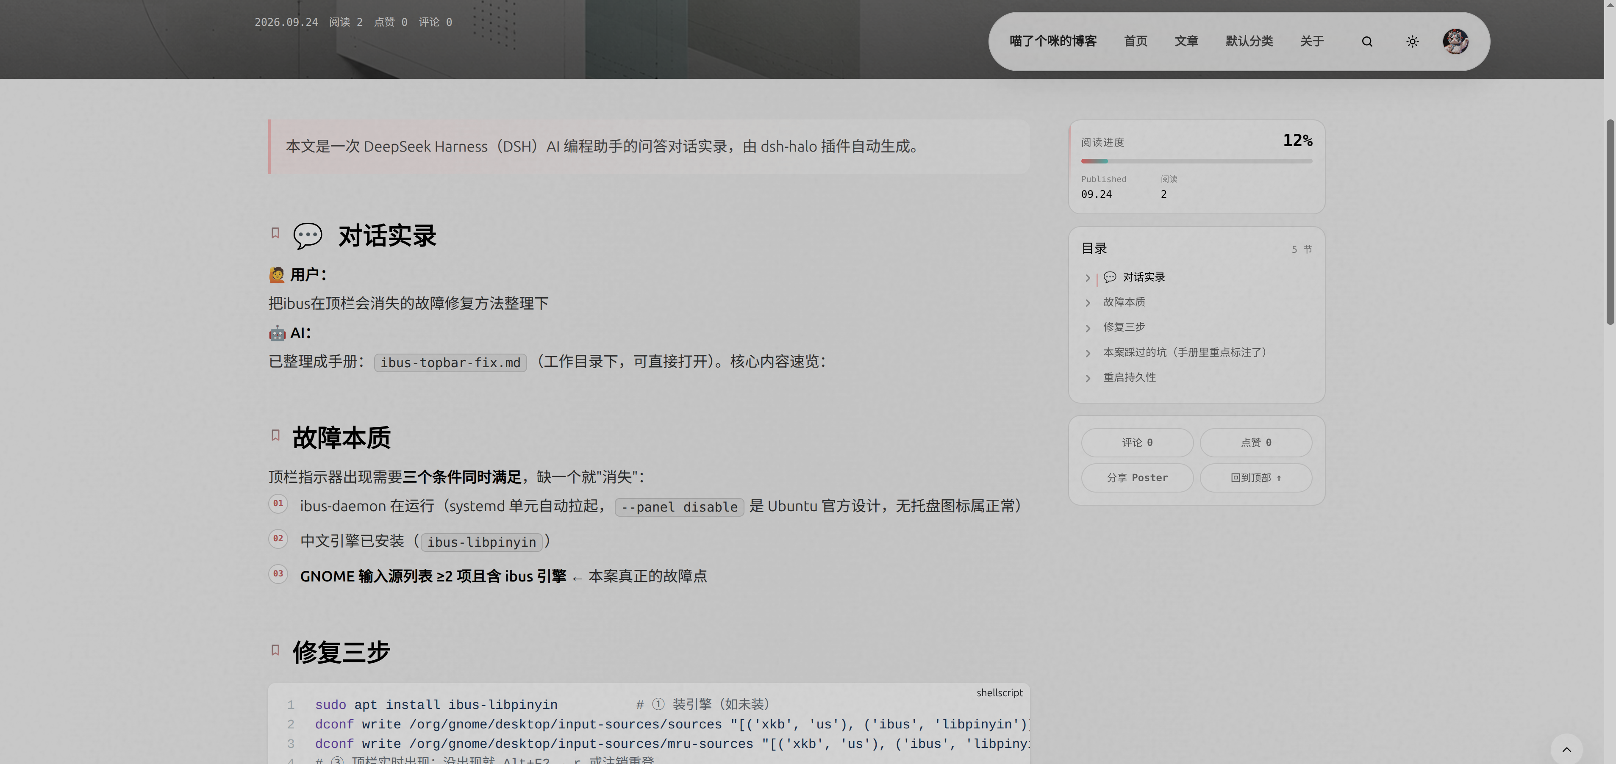Image resolution: width=1616 pixels, height=764 pixels.
Task: Jump to 故障本质 section in table of contents
Action: (x=1124, y=302)
